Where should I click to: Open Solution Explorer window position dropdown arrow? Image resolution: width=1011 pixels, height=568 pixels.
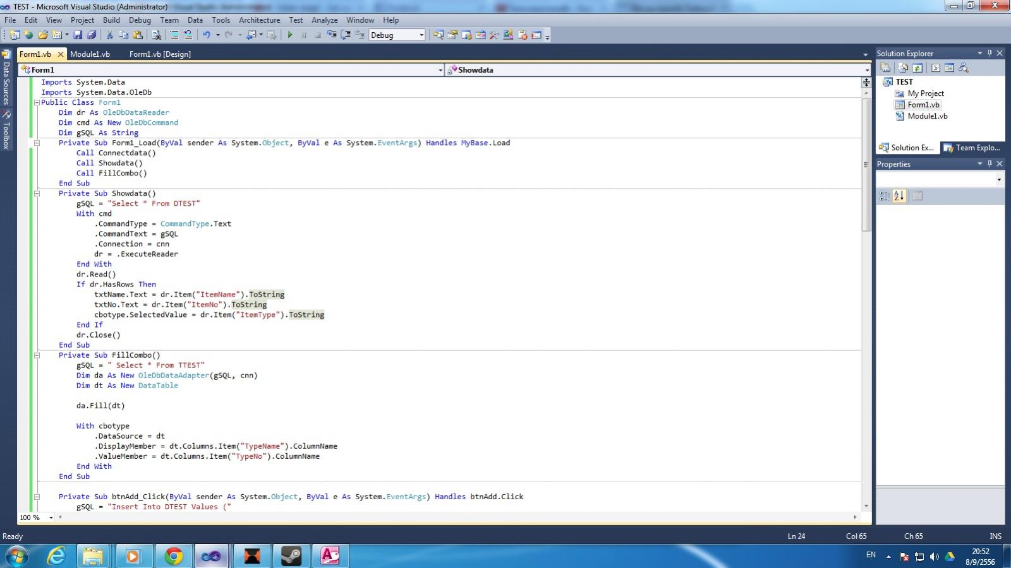pyautogui.click(x=980, y=54)
